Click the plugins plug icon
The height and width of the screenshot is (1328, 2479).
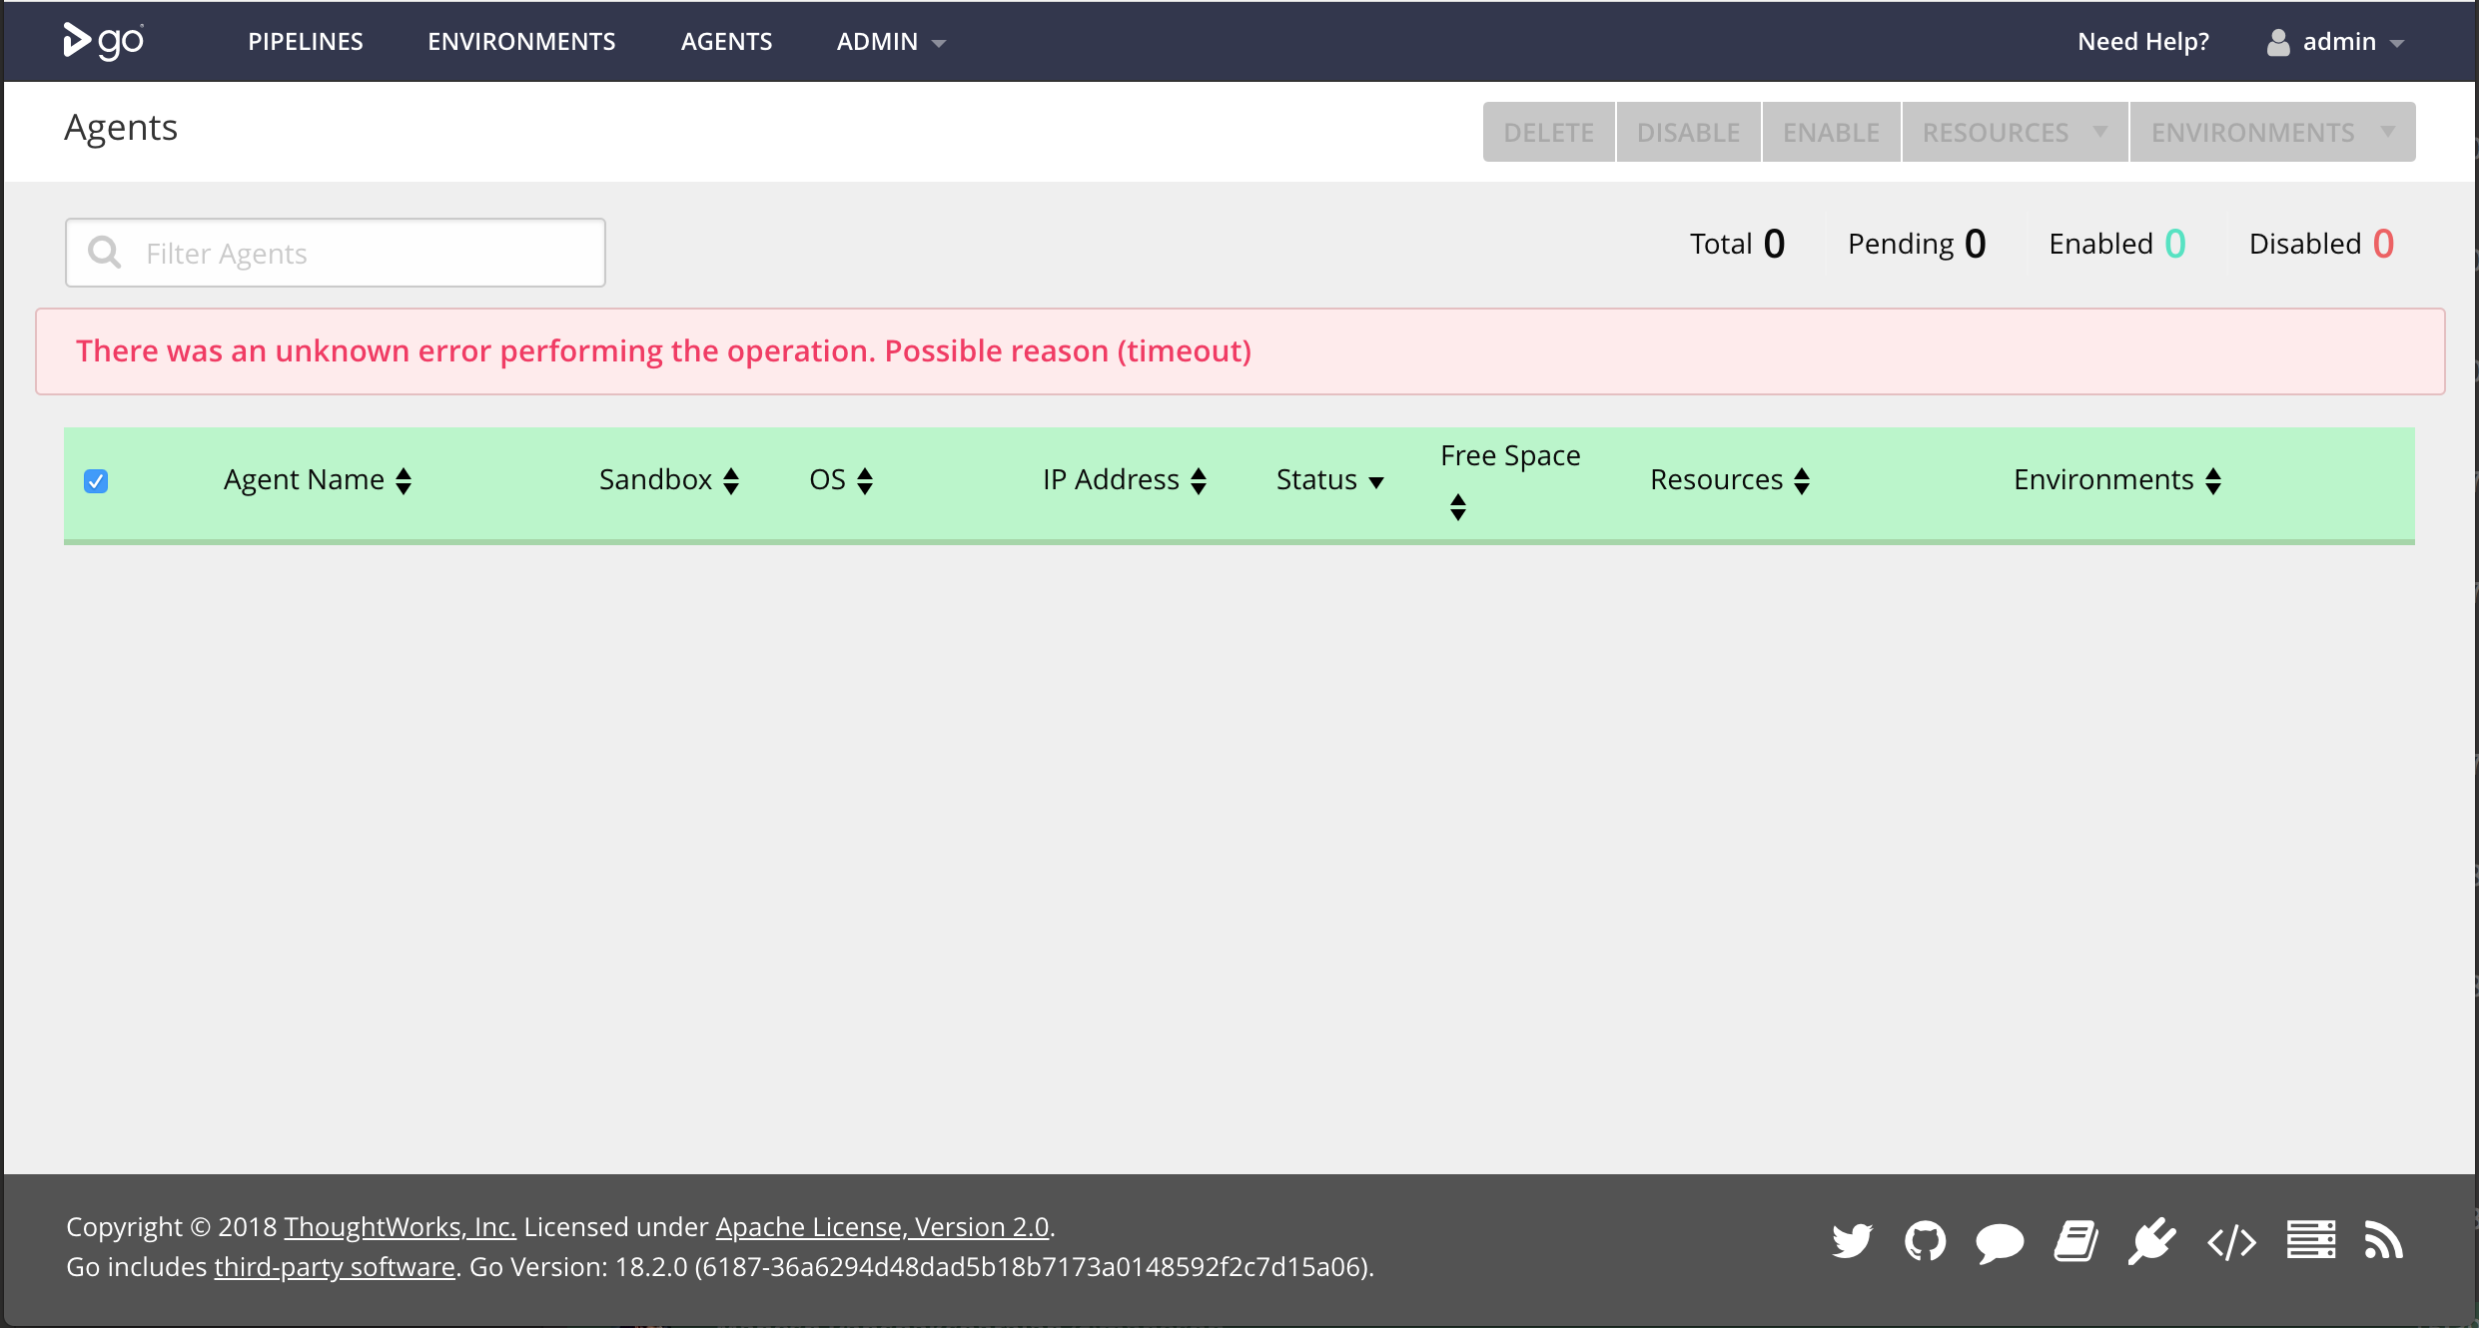[x=2151, y=1241]
